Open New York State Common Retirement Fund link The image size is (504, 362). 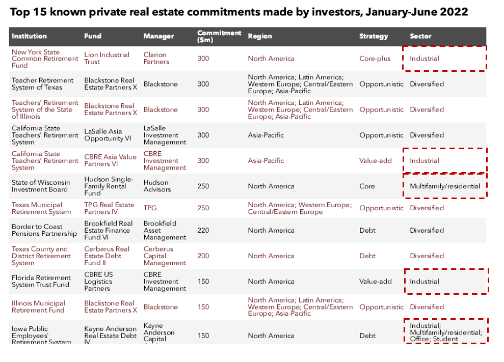coord(45,59)
